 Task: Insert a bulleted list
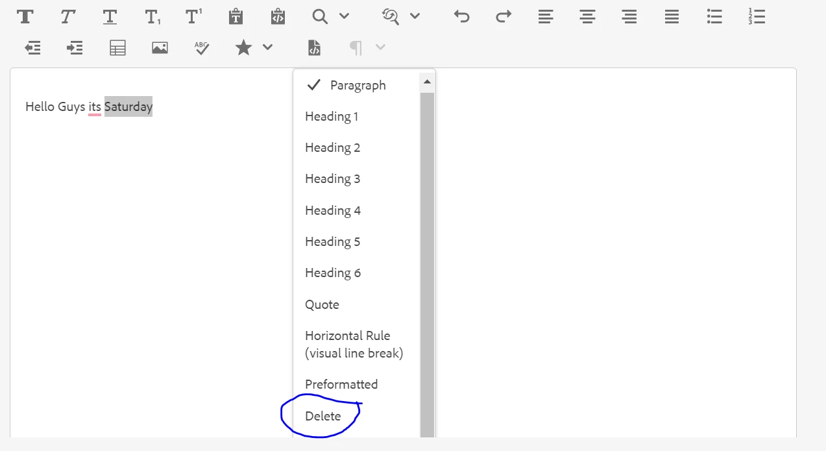pos(714,16)
